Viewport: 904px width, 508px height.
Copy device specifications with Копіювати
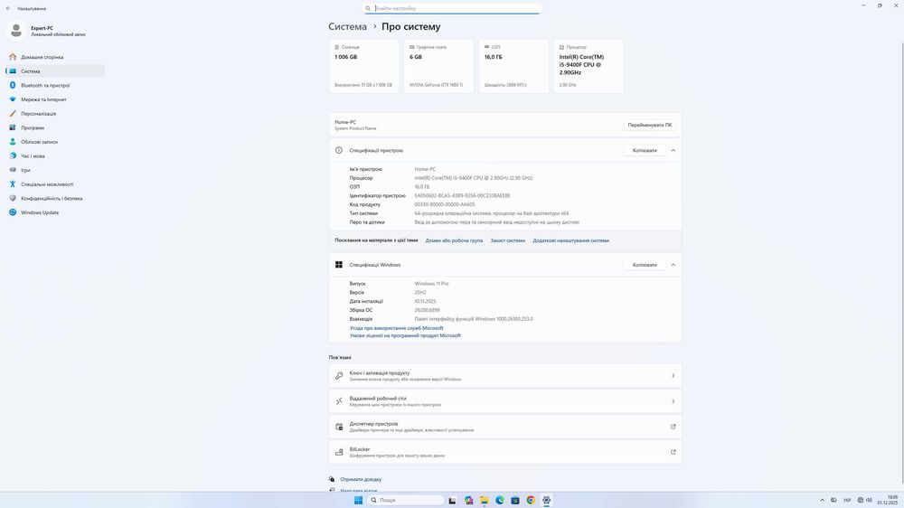(x=645, y=150)
